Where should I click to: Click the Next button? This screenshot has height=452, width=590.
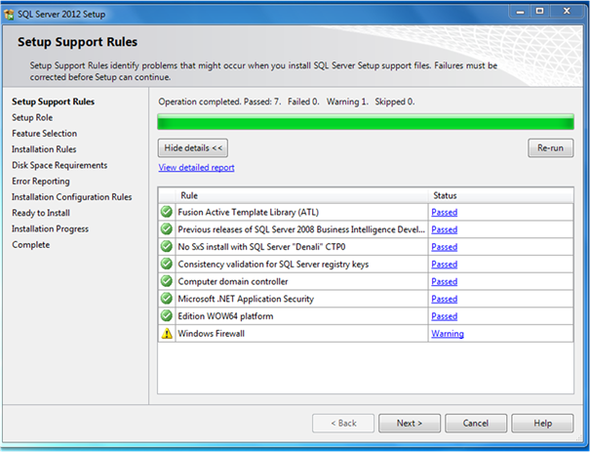click(410, 424)
